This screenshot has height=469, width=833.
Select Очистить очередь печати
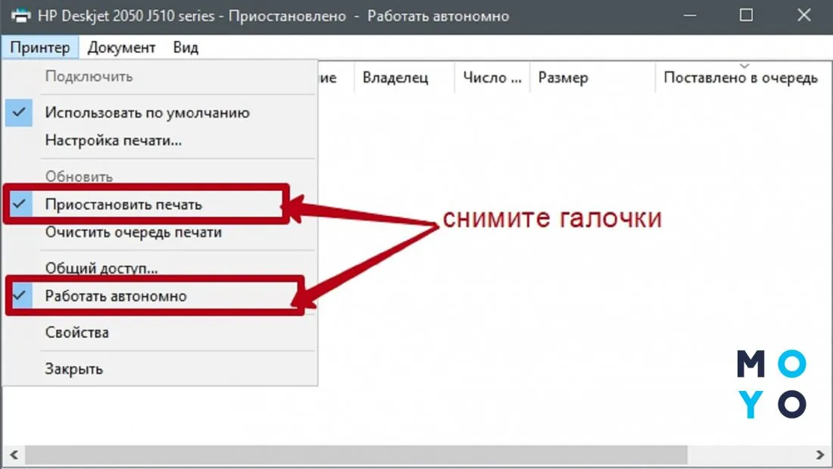160,233
